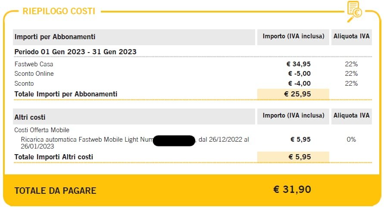Screen dimensions: 384x211
Task: Select the € 34,95 amount
Action: [299, 64]
